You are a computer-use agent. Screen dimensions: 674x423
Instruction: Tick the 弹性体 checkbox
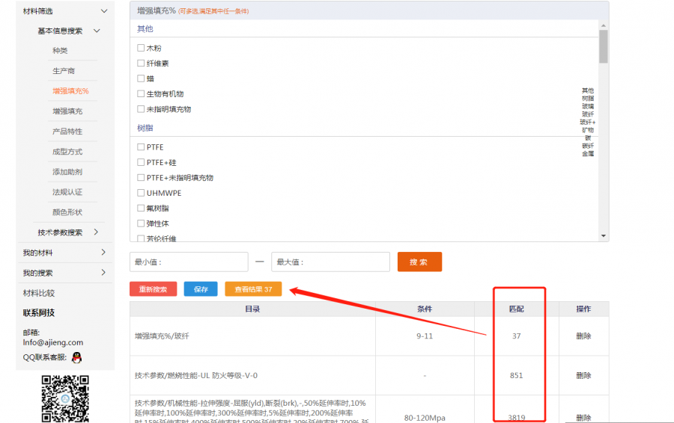(141, 223)
